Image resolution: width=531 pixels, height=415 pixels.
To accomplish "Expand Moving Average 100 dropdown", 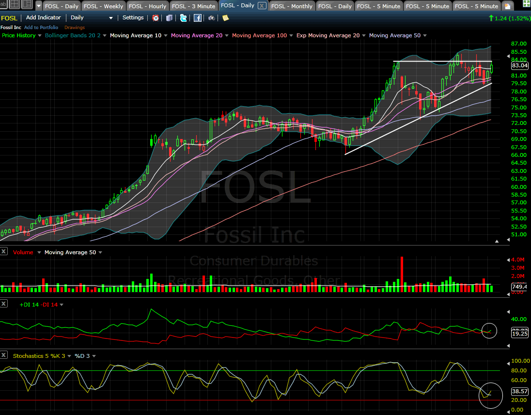I will coord(291,35).
